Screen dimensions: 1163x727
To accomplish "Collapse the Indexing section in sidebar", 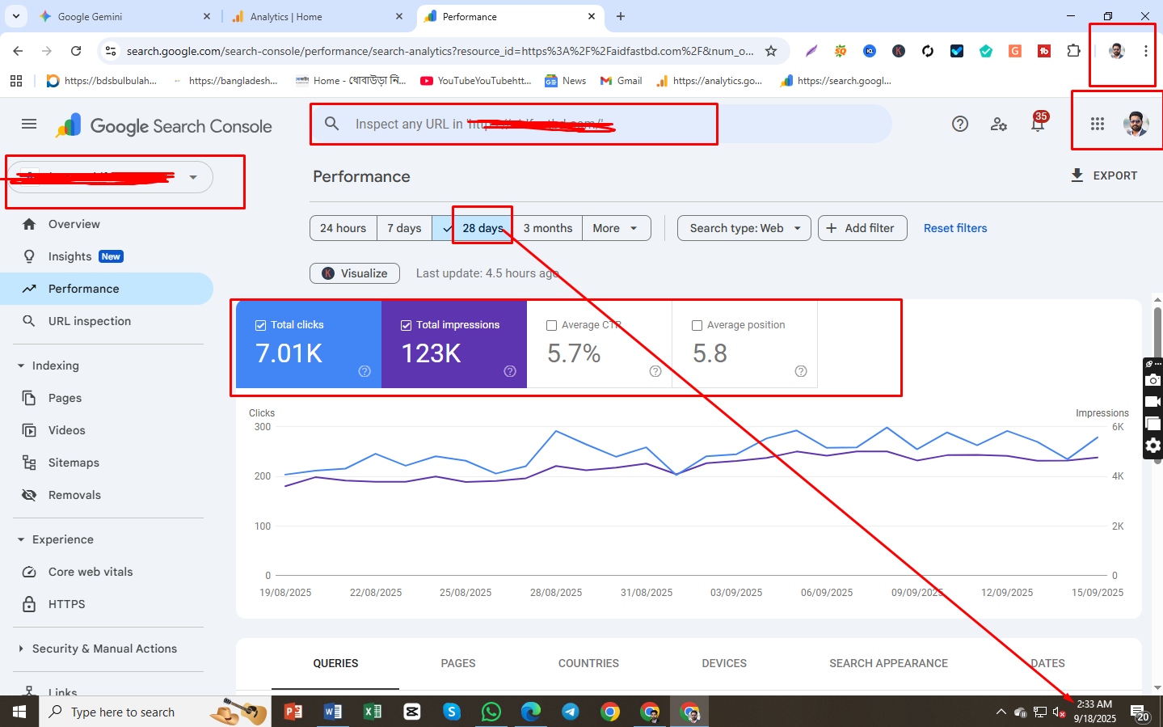I will click(x=21, y=366).
